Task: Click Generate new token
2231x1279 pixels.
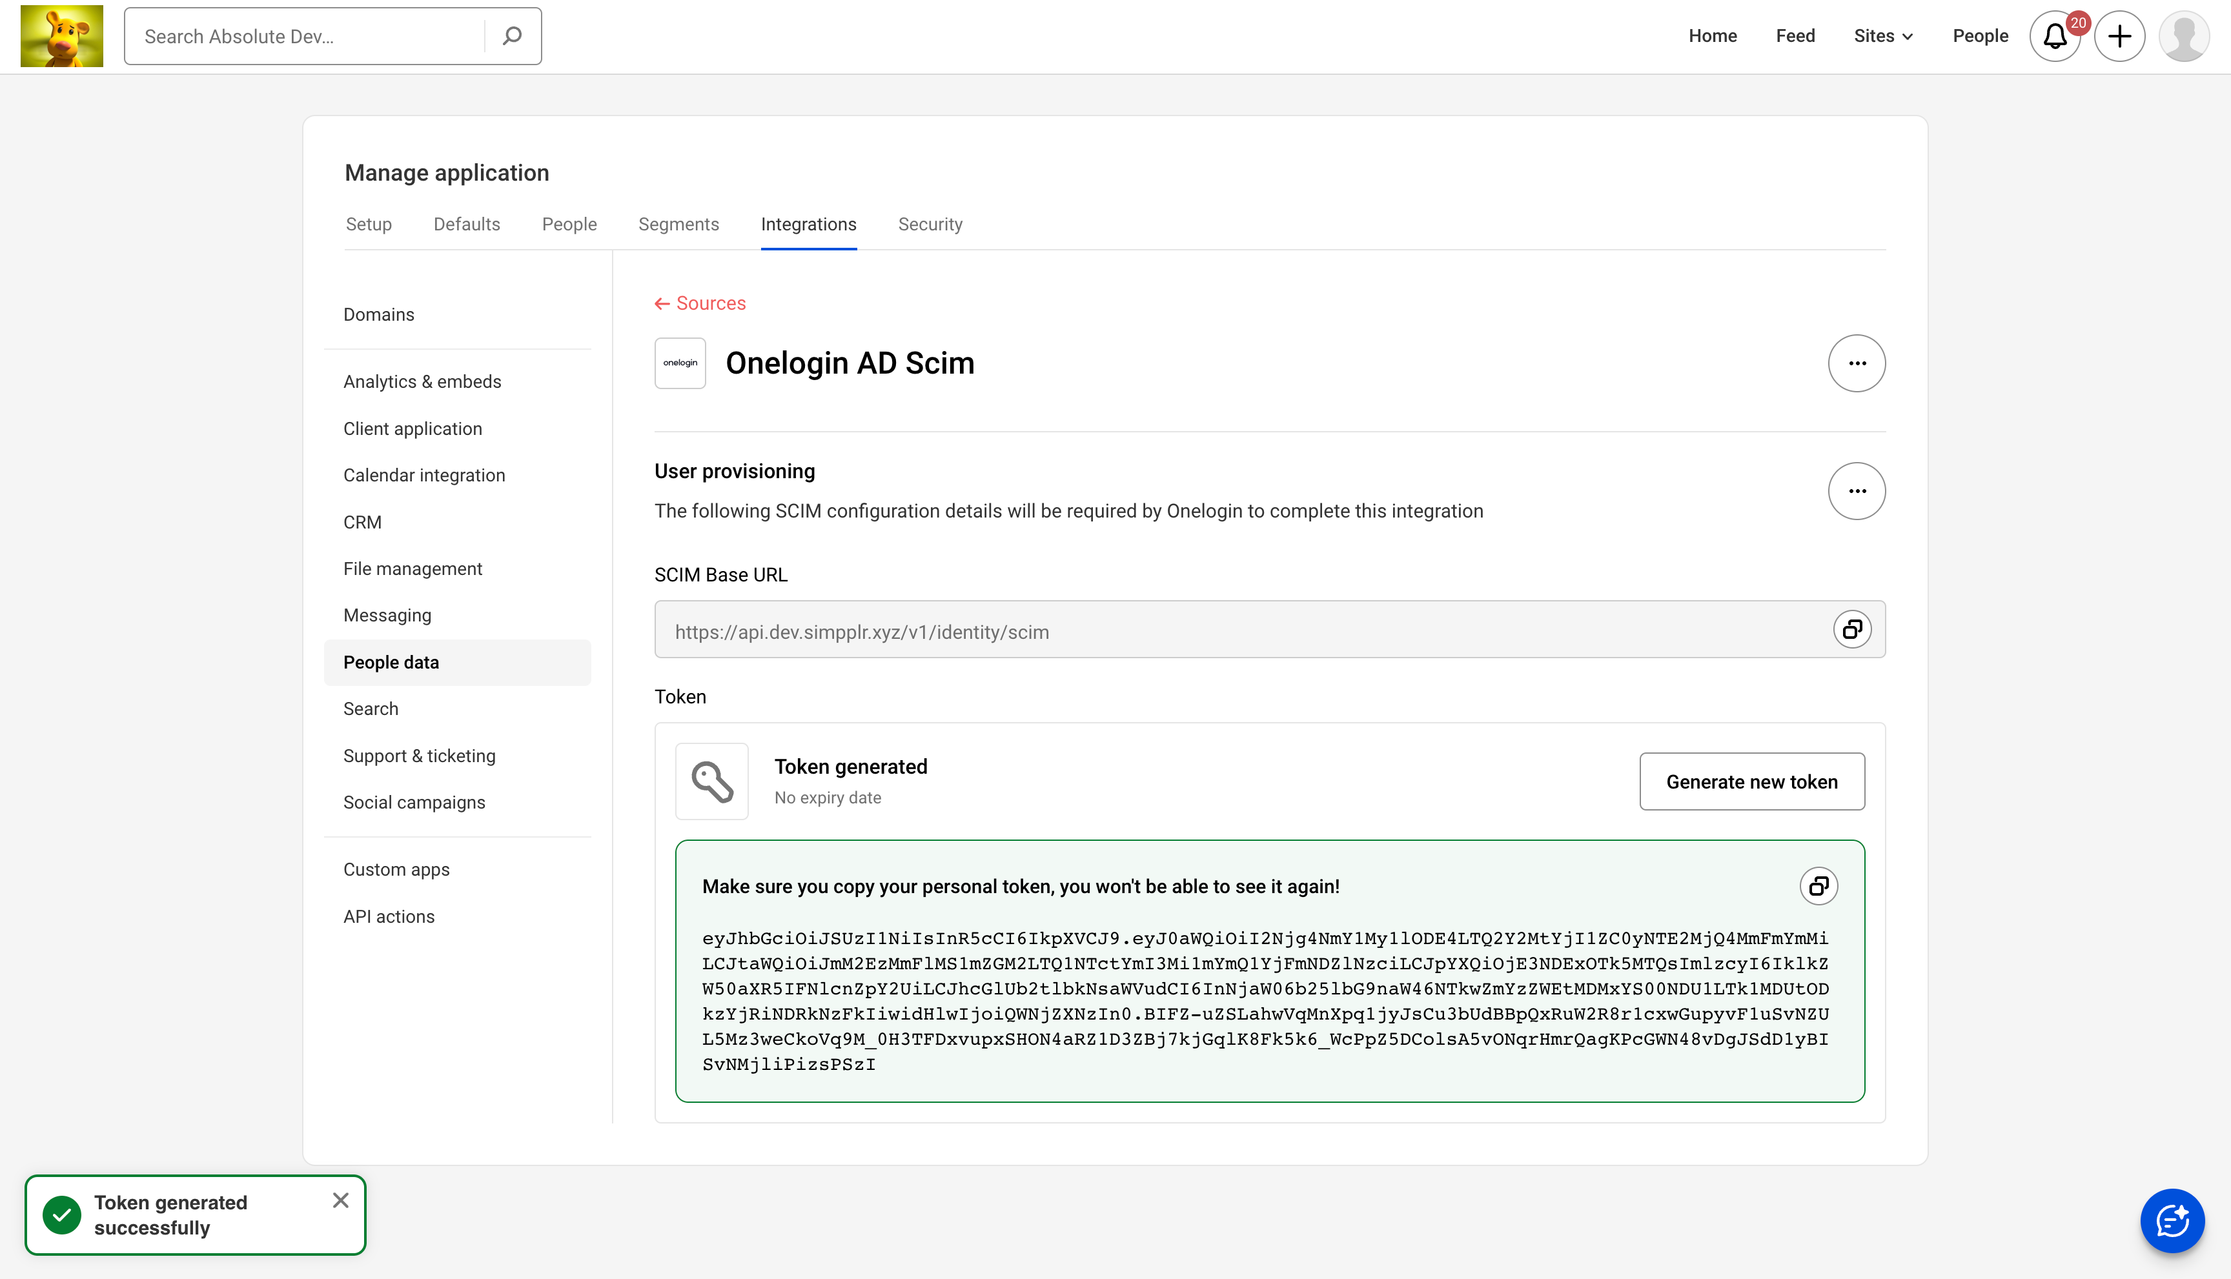Action: point(1751,781)
